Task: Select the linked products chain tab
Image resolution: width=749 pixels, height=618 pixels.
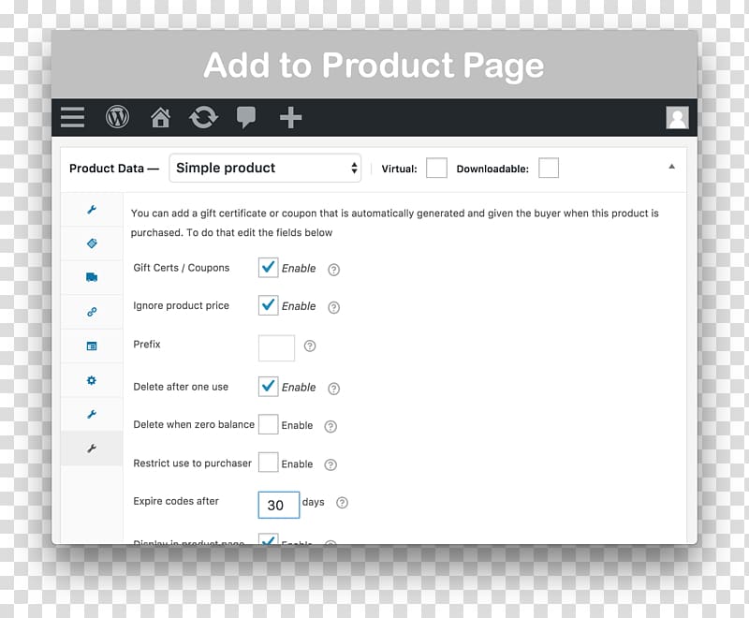Action: click(92, 312)
